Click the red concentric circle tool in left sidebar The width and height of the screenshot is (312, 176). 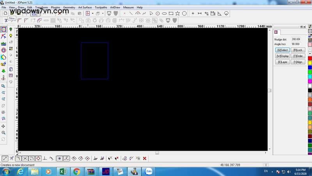pos(4,50)
